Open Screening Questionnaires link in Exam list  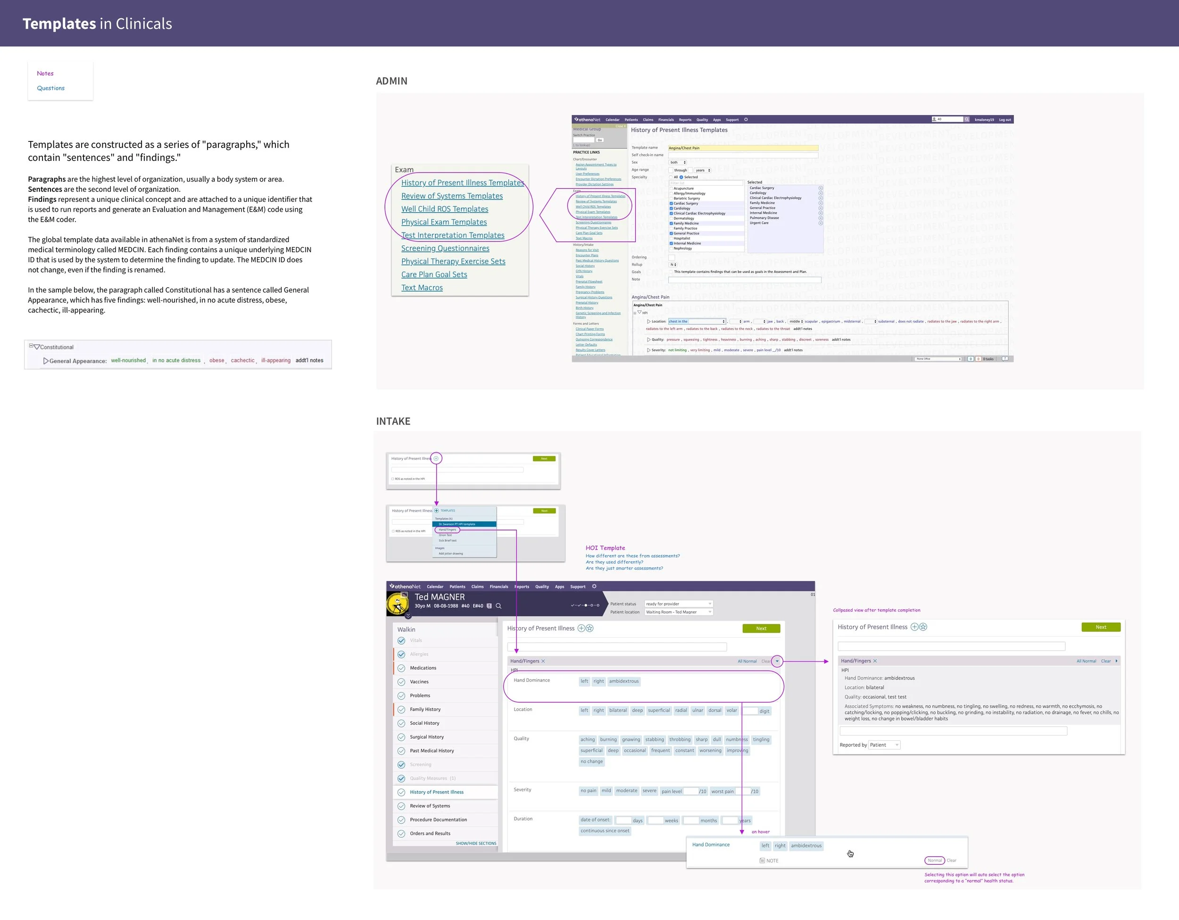tap(445, 249)
